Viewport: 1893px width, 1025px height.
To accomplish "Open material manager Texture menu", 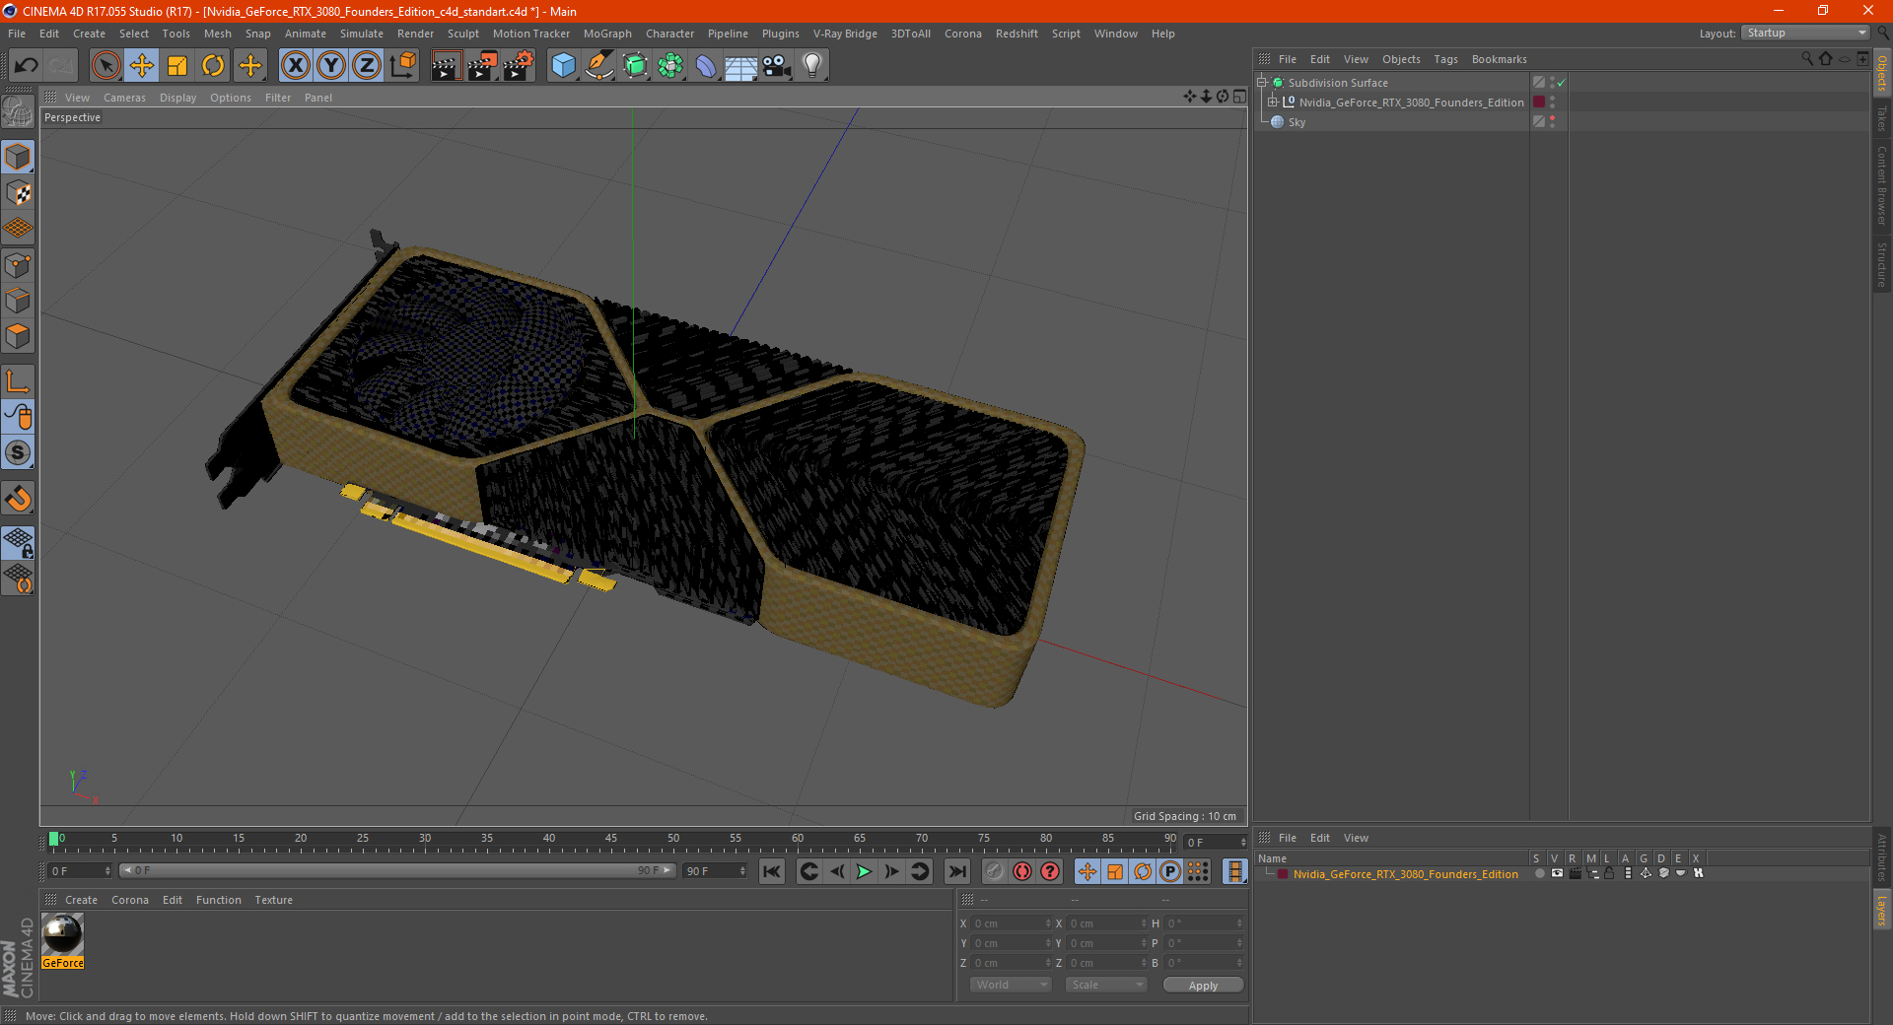I will (273, 900).
